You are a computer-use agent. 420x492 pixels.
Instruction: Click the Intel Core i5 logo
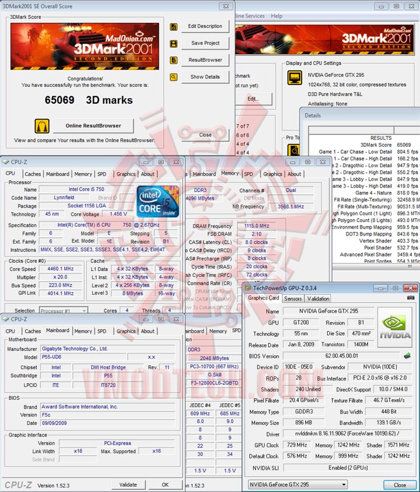point(158,202)
